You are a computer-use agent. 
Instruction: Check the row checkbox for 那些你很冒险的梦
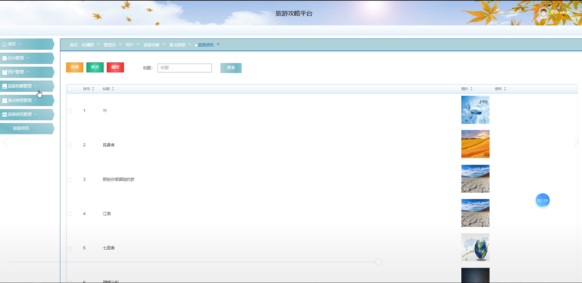(70, 180)
